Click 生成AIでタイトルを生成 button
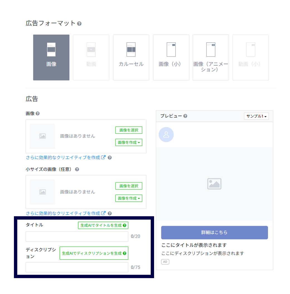Viewport: 290px width, 294px height. (x=103, y=225)
